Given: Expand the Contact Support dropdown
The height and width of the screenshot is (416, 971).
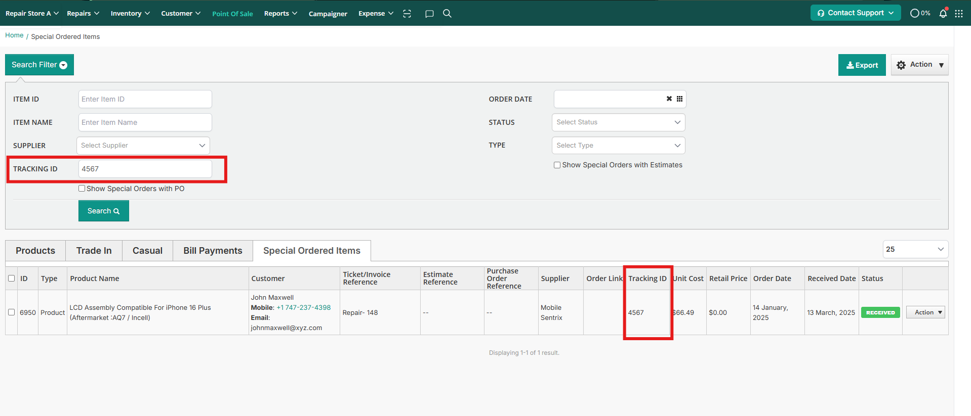Looking at the screenshot, I should coord(856,13).
